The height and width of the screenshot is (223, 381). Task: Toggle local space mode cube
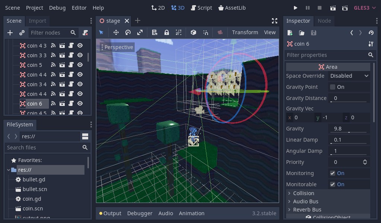pyautogui.click(x=193, y=32)
